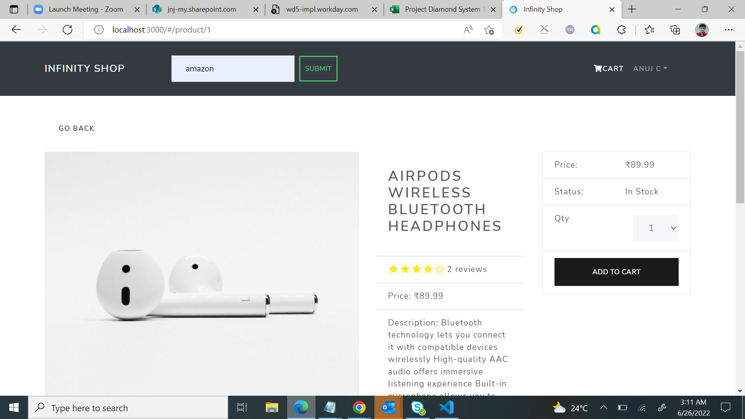
Task: Open the browser profile avatar
Action: [x=702, y=30]
